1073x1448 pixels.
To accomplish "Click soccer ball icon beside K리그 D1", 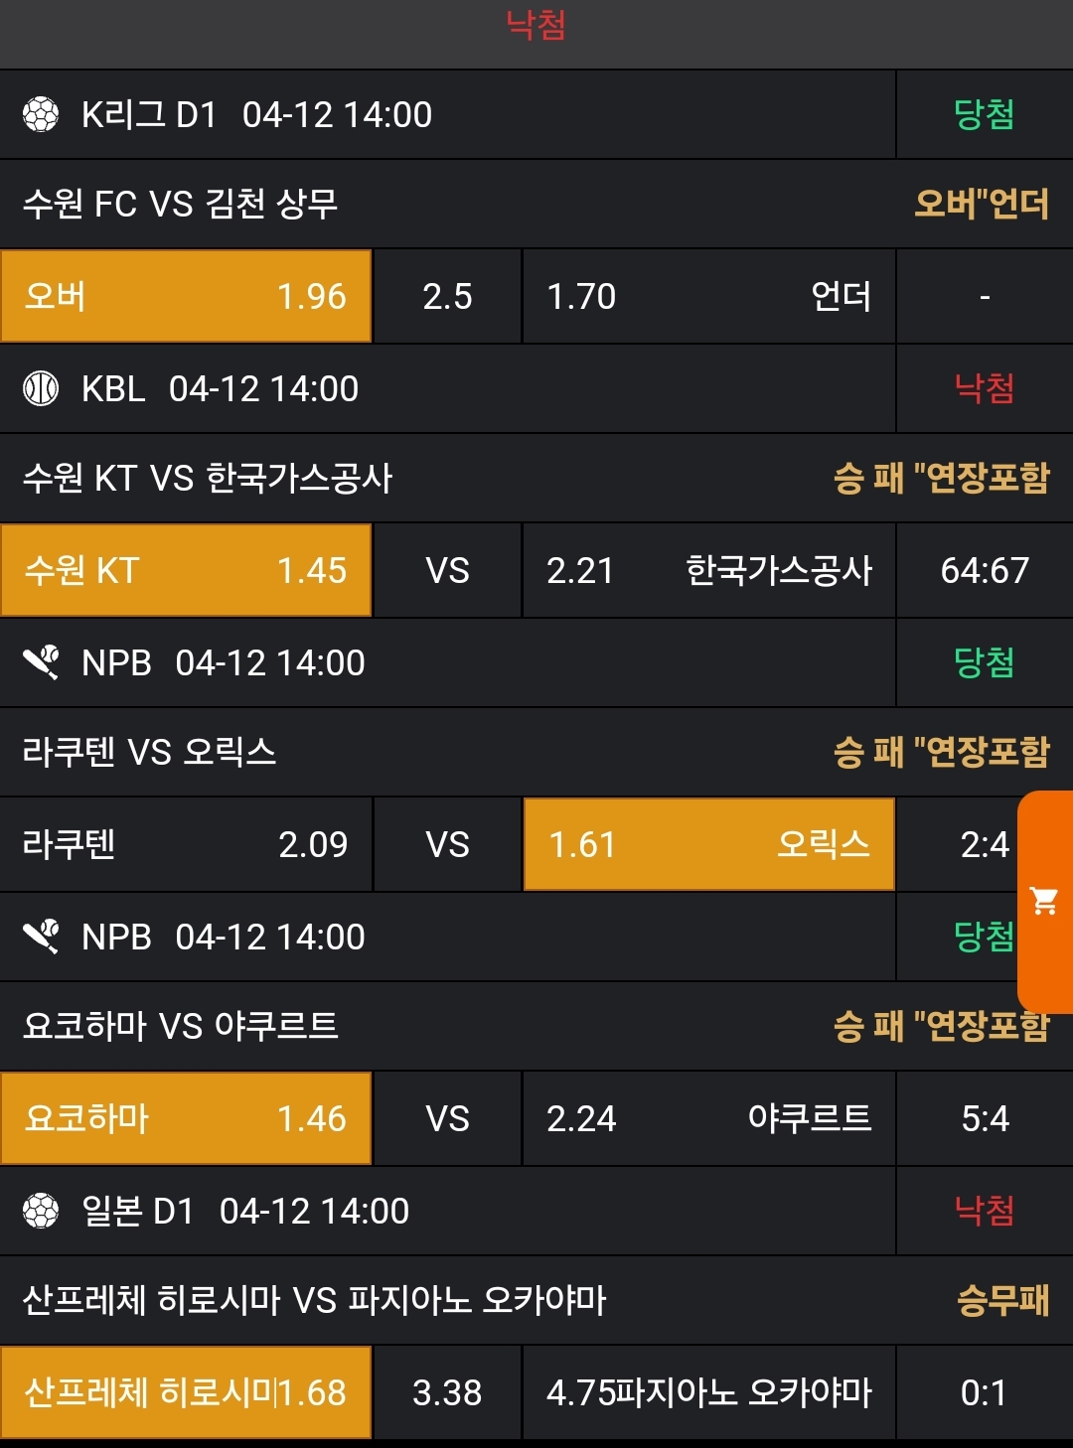I will pos(41,115).
